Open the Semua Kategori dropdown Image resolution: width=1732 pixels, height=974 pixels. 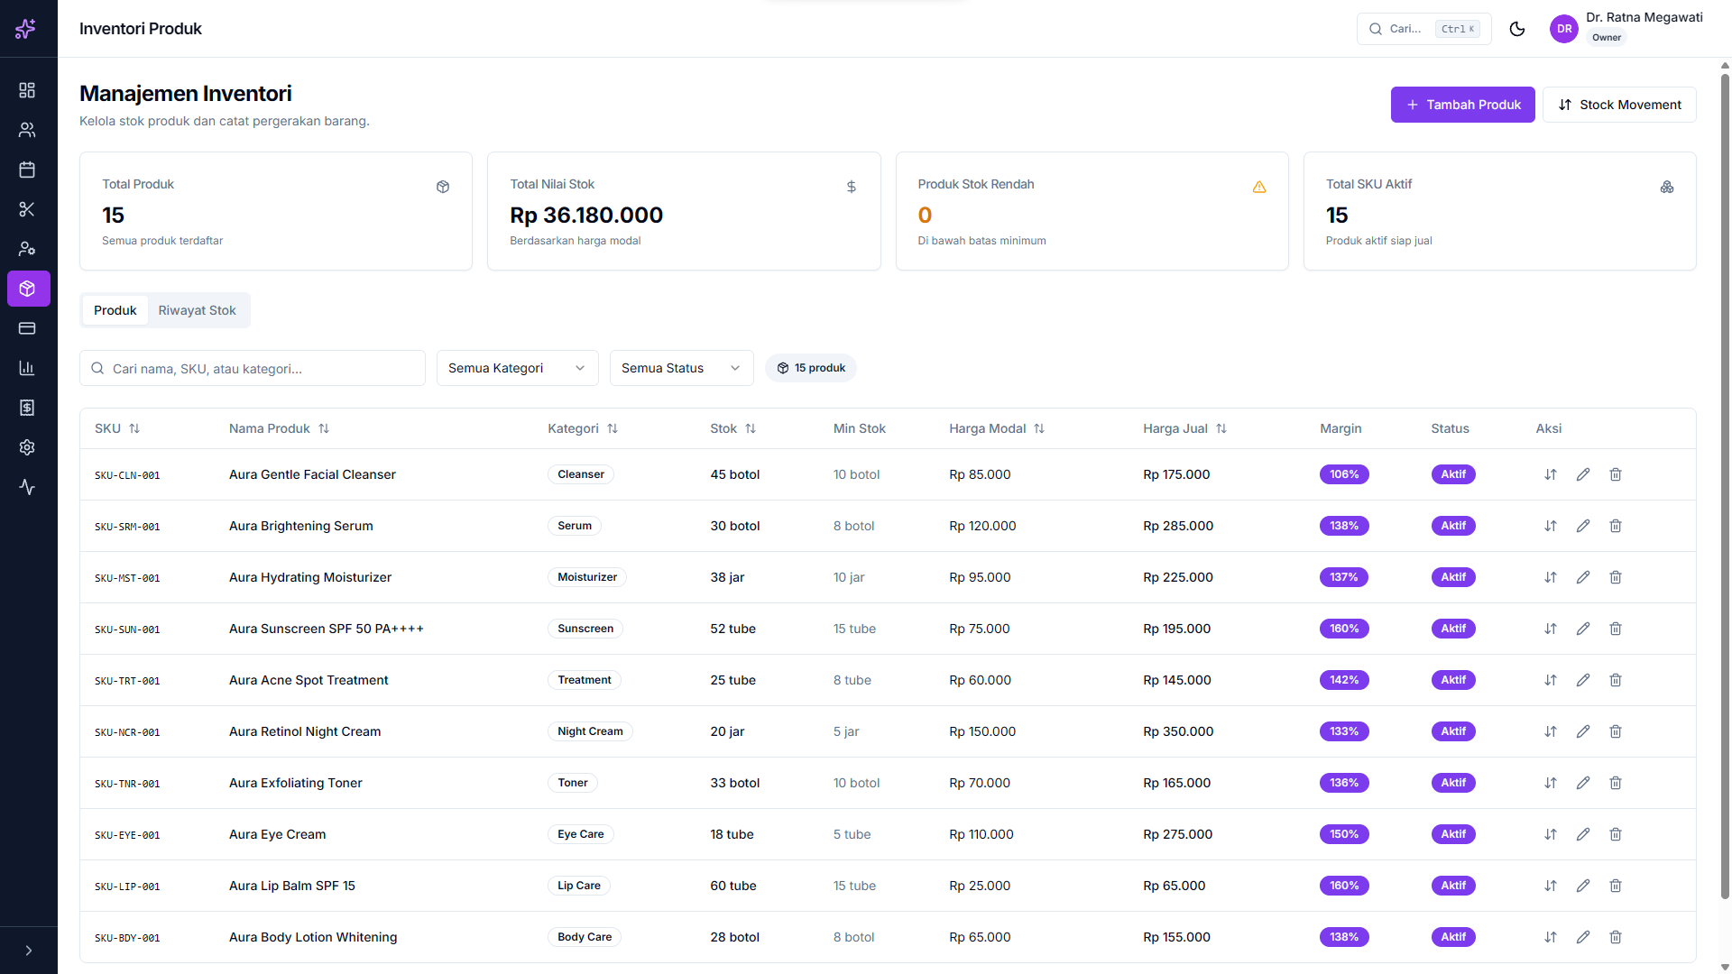coord(517,368)
